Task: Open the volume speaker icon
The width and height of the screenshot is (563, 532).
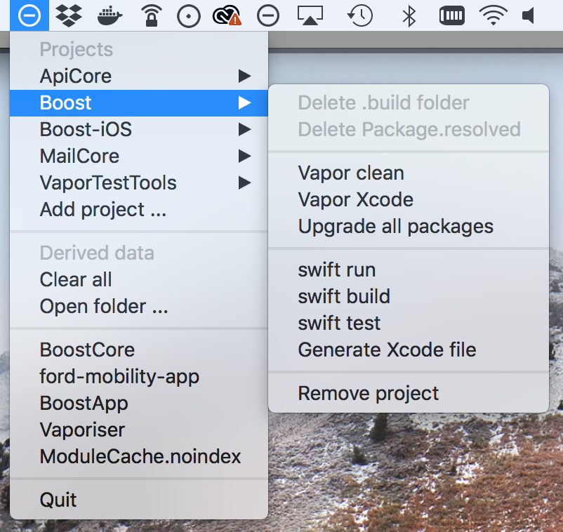Action: click(x=529, y=15)
